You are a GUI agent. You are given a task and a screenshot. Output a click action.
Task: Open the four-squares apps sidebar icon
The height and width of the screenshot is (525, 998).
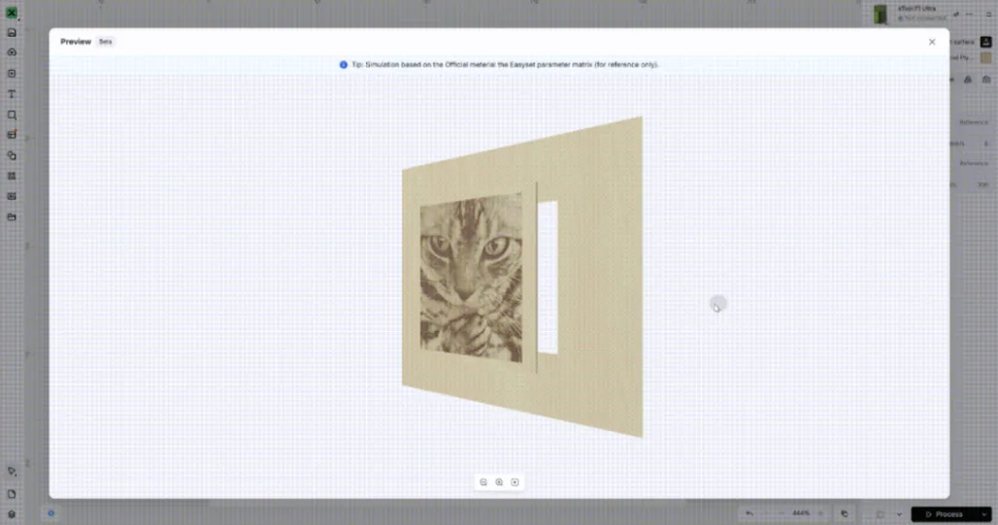(12, 177)
